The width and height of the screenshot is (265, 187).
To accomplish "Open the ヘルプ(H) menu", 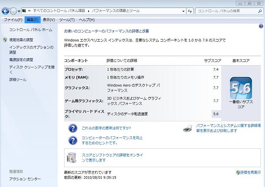I will (x=87, y=20).
